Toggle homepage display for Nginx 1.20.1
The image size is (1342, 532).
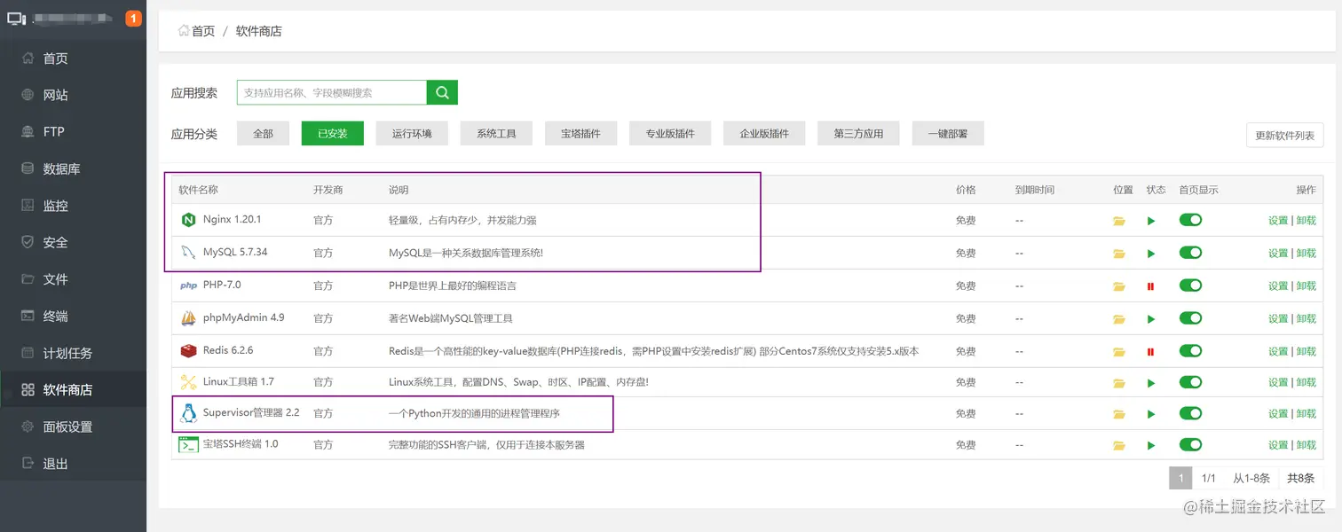(x=1190, y=220)
